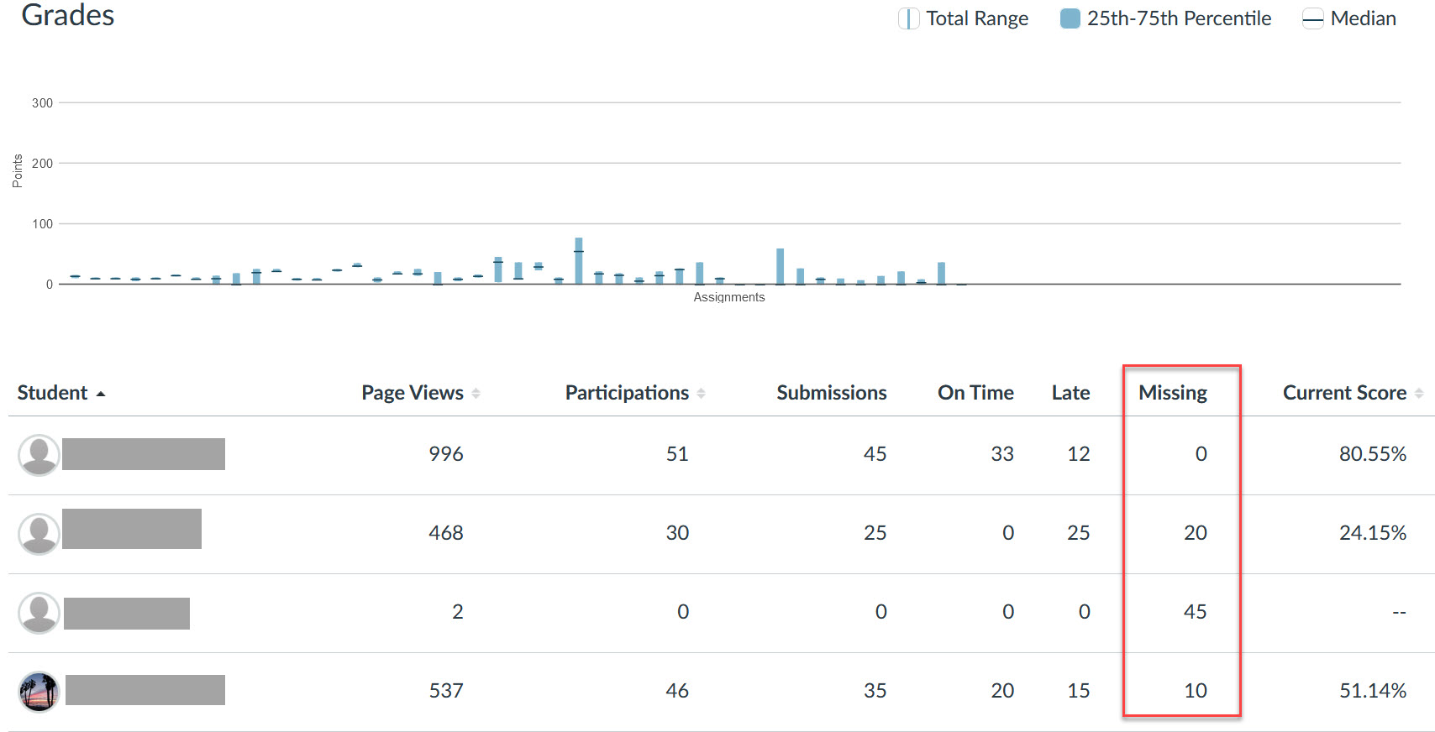Open student name link in 24.15% row
Screen dimensions: 1435x732
(132, 529)
